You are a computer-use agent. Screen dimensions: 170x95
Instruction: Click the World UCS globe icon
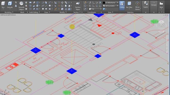[100, 2]
